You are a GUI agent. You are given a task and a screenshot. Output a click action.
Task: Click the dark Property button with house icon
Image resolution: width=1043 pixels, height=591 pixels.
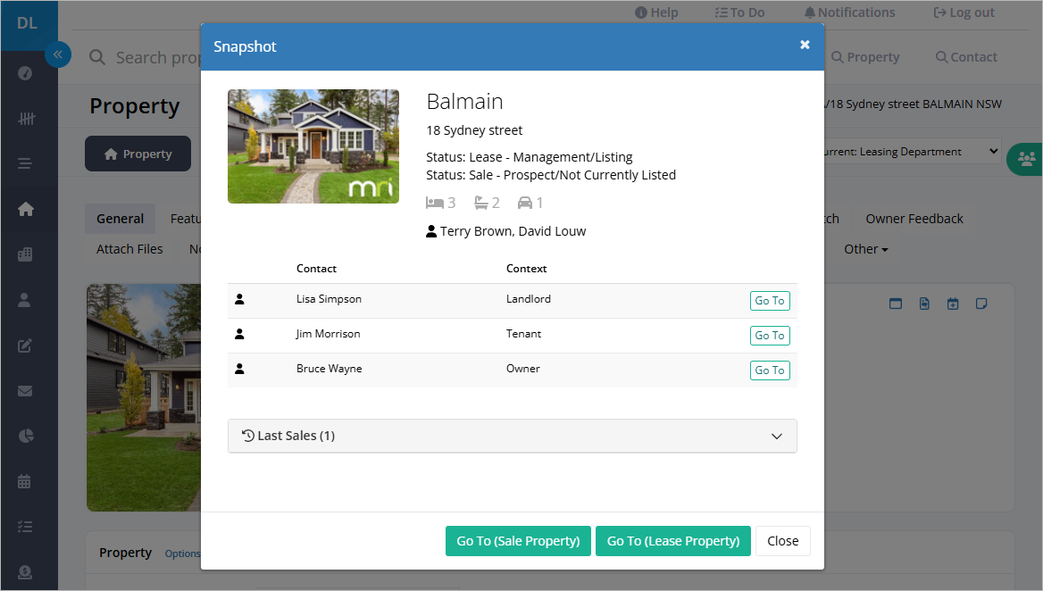click(x=138, y=154)
